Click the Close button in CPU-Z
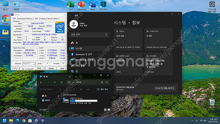 (x=62, y=68)
